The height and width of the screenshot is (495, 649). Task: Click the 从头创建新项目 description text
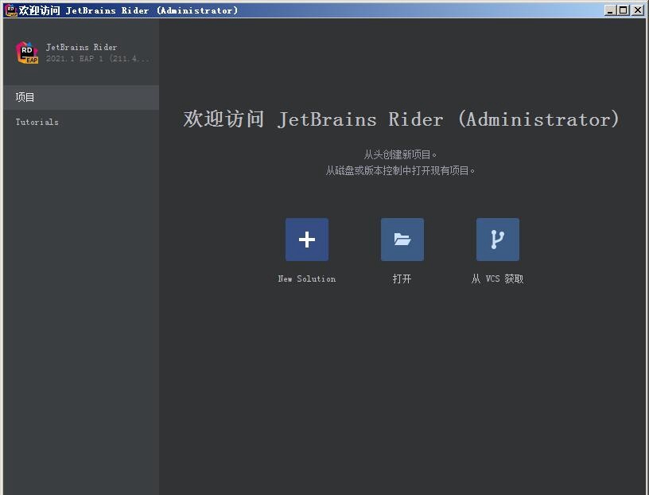pyautogui.click(x=400, y=154)
